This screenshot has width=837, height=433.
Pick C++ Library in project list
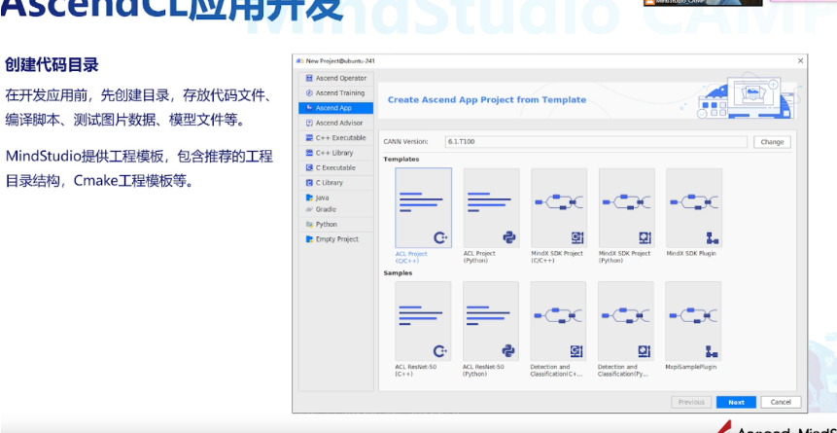(x=335, y=153)
